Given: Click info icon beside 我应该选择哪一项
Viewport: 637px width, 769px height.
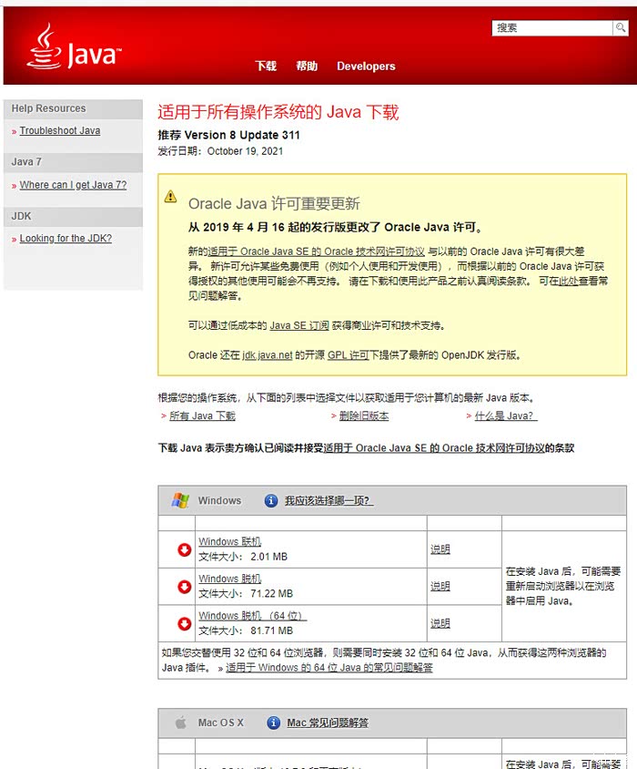Looking at the screenshot, I should pos(271,501).
